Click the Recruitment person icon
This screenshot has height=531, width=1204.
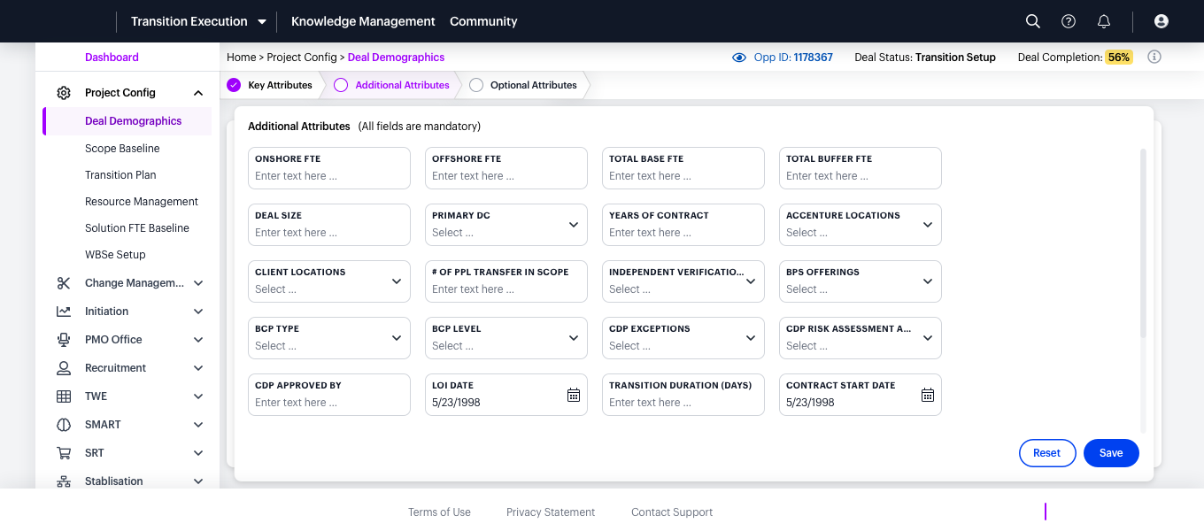[x=64, y=368]
